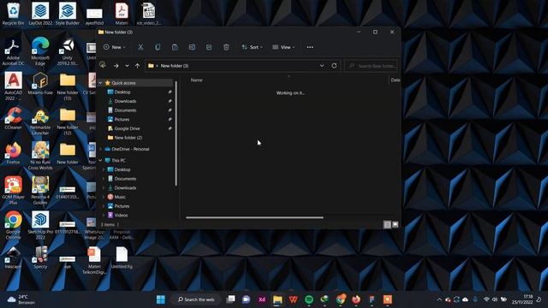Click the Paste clipboard icon
This screenshot has height=308, width=548.
tap(175, 47)
